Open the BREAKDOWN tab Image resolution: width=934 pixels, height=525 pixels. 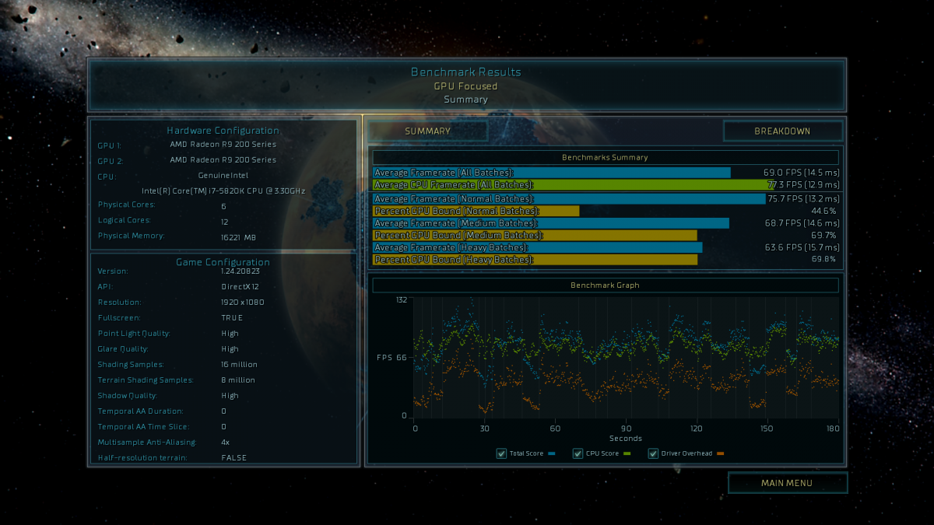[x=782, y=131]
